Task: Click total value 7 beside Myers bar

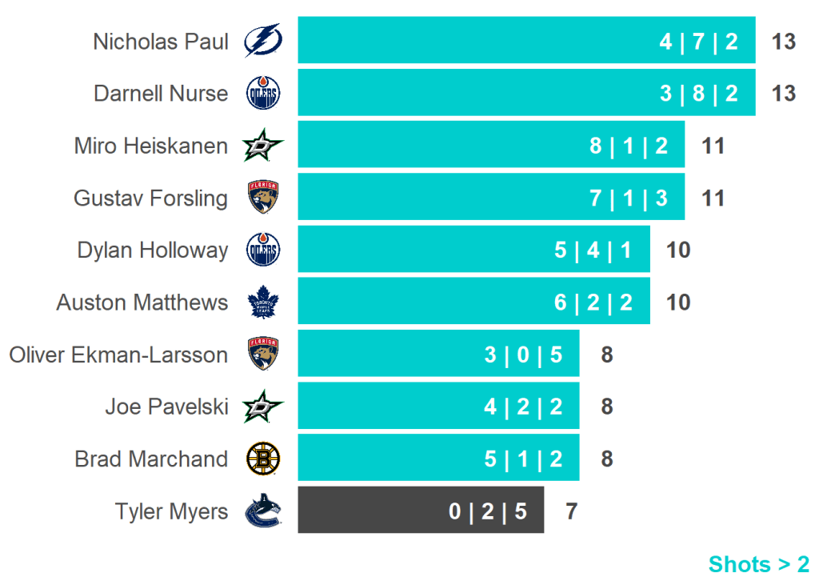Action: click(x=571, y=511)
